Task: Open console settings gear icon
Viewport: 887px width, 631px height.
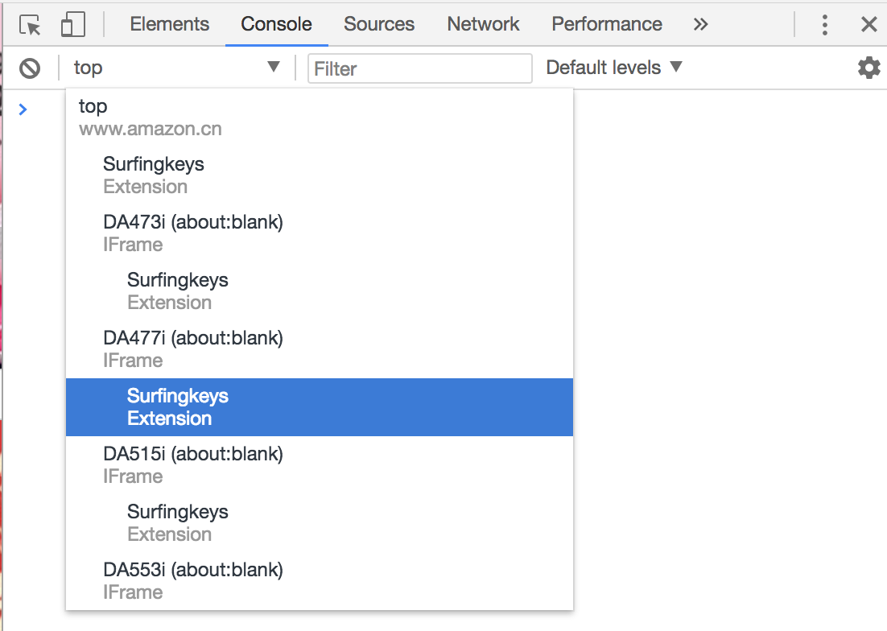Action: coord(868,68)
